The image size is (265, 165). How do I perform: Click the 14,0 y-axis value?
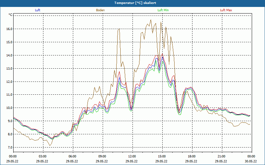click(10, 55)
